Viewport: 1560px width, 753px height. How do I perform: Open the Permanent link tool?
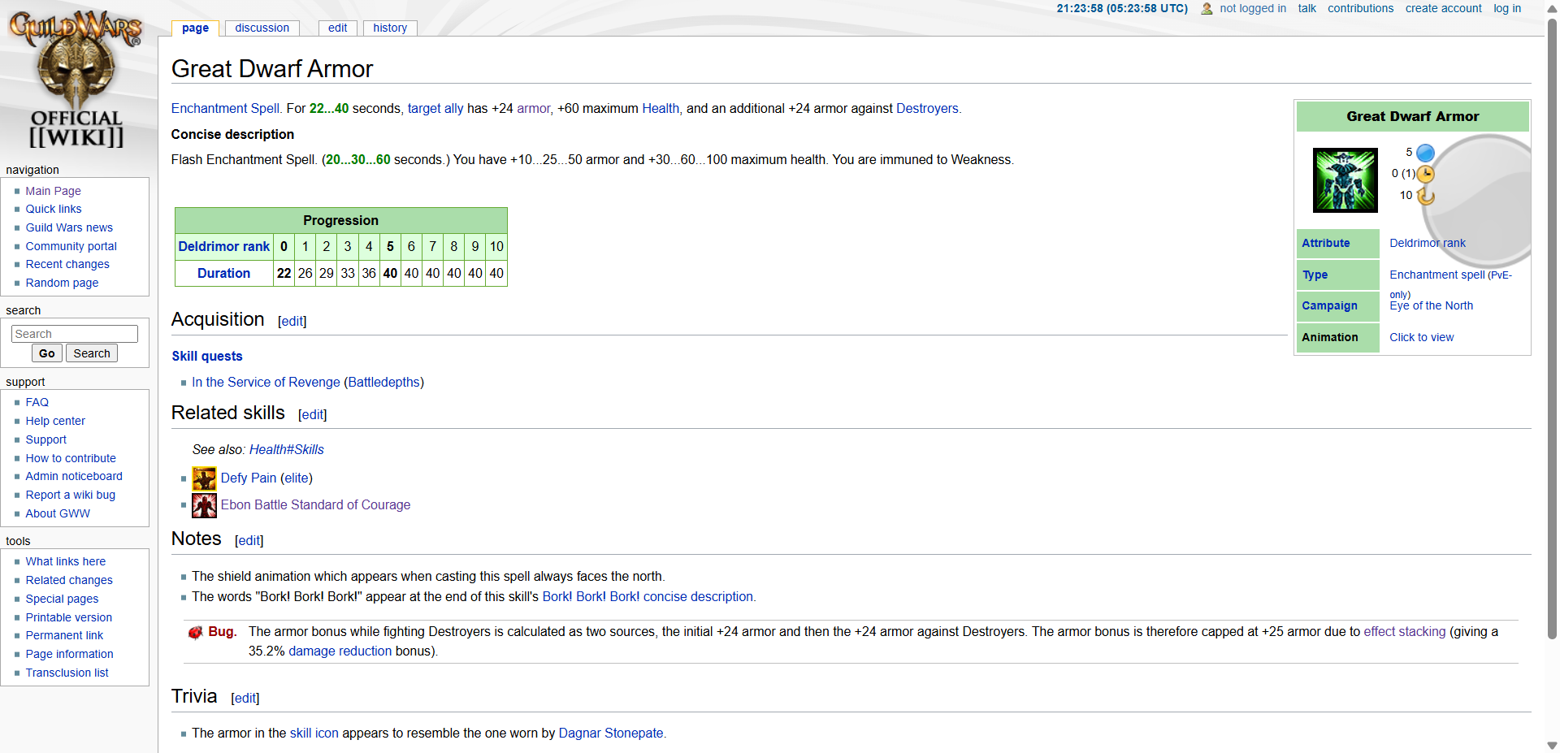pos(64,635)
